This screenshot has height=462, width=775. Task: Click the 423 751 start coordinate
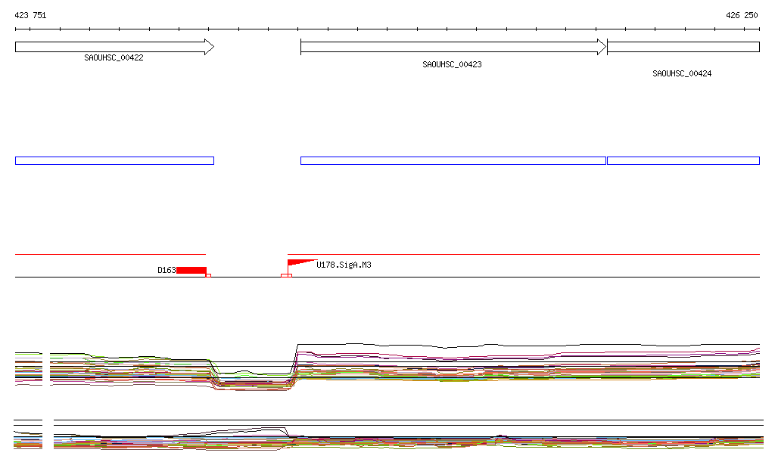click(30, 15)
